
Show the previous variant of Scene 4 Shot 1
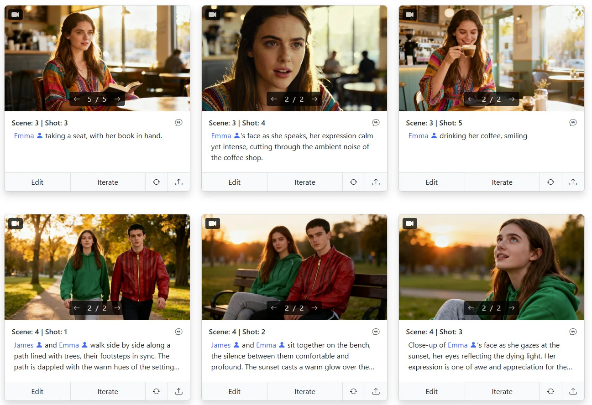(x=77, y=308)
